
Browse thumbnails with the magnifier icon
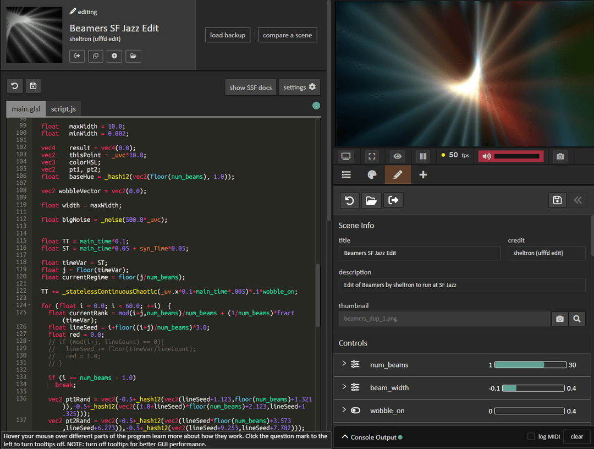point(577,319)
